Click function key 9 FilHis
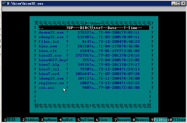The height and width of the screenshot is (123, 187). click(x=159, y=120)
